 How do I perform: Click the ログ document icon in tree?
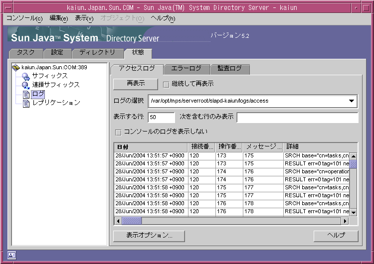click(x=26, y=94)
